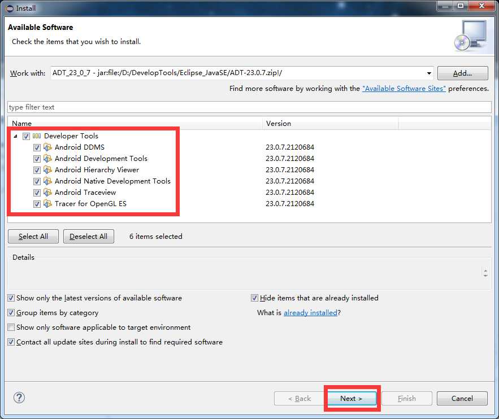This screenshot has height=419, width=499.
Task: Uncheck the Android Hierarchy Viewer checkbox
Action: pyautogui.click(x=37, y=170)
